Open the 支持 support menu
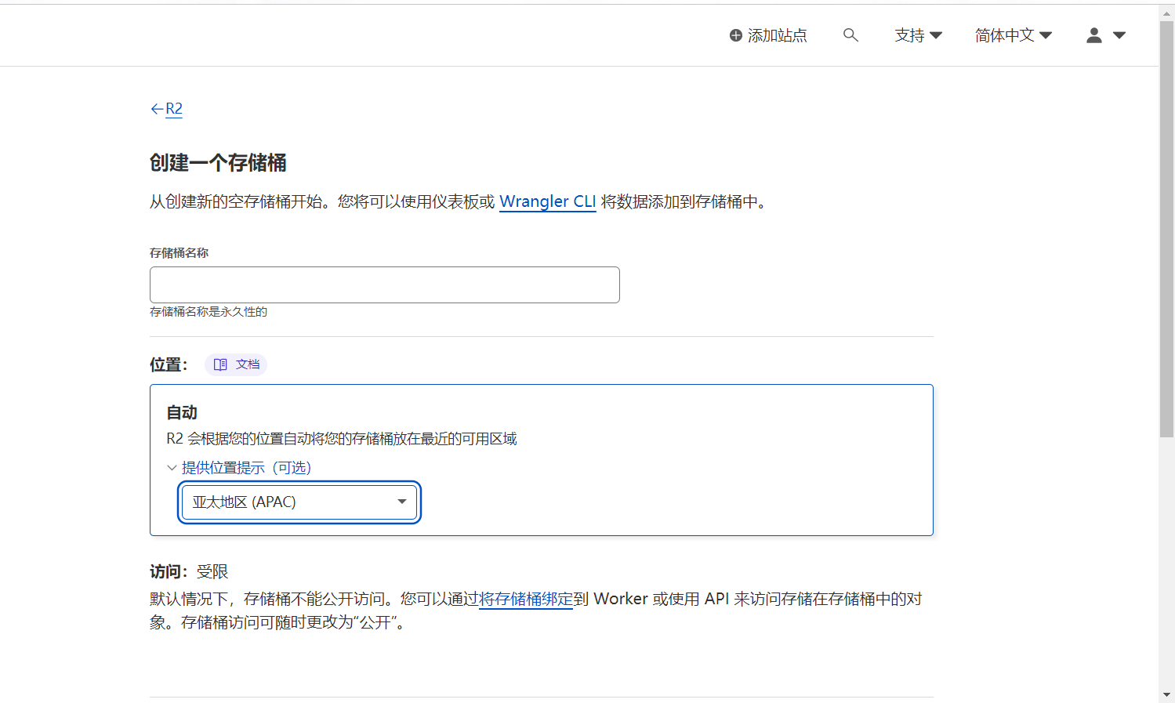The width and height of the screenshot is (1175, 703). click(x=918, y=35)
